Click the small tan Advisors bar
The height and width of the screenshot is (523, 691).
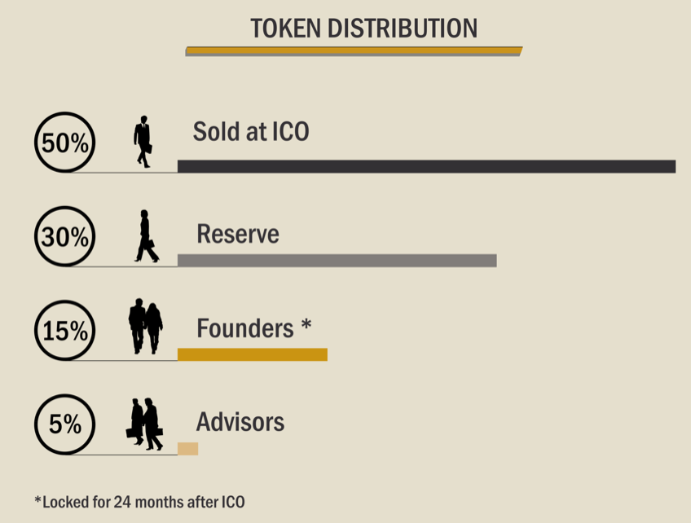click(187, 449)
